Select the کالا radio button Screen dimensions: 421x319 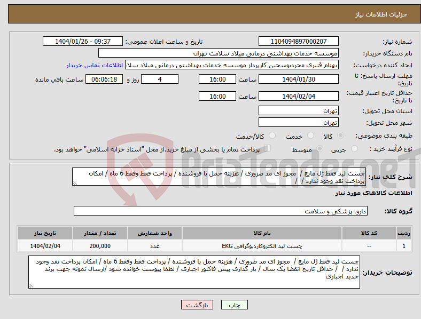[x=340, y=135]
